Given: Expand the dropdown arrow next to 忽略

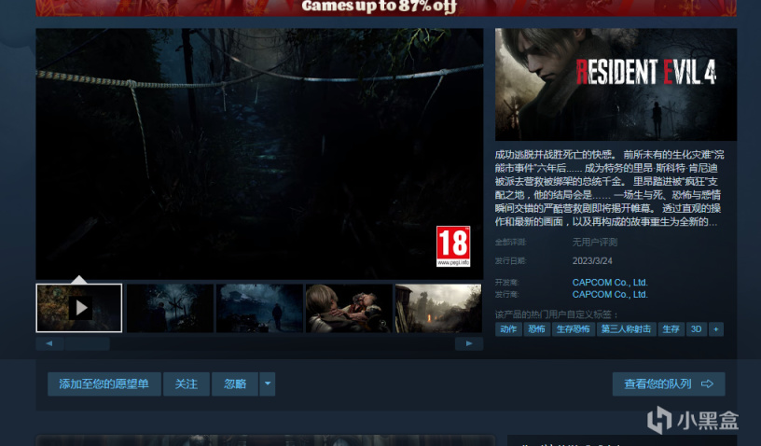Looking at the screenshot, I should point(268,383).
